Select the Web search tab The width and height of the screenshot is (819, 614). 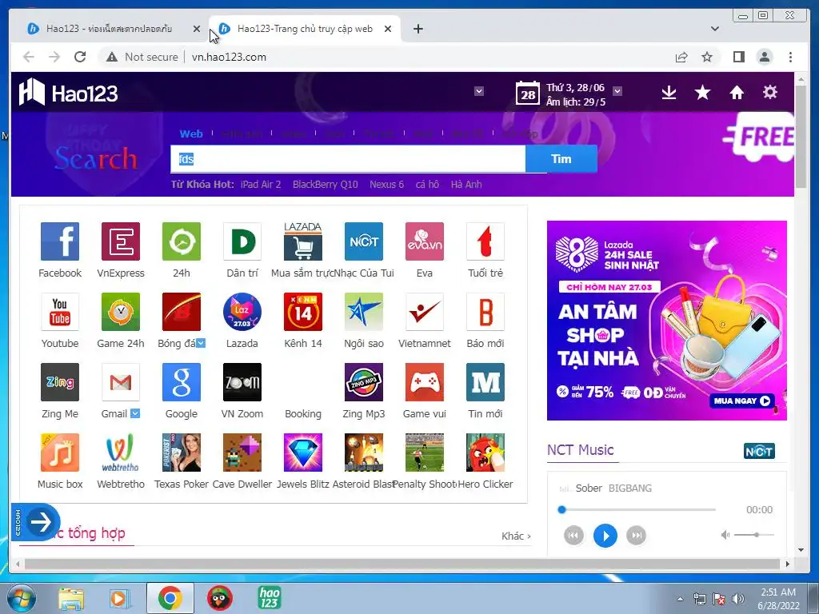pyautogui.click(x=191, y=134)
